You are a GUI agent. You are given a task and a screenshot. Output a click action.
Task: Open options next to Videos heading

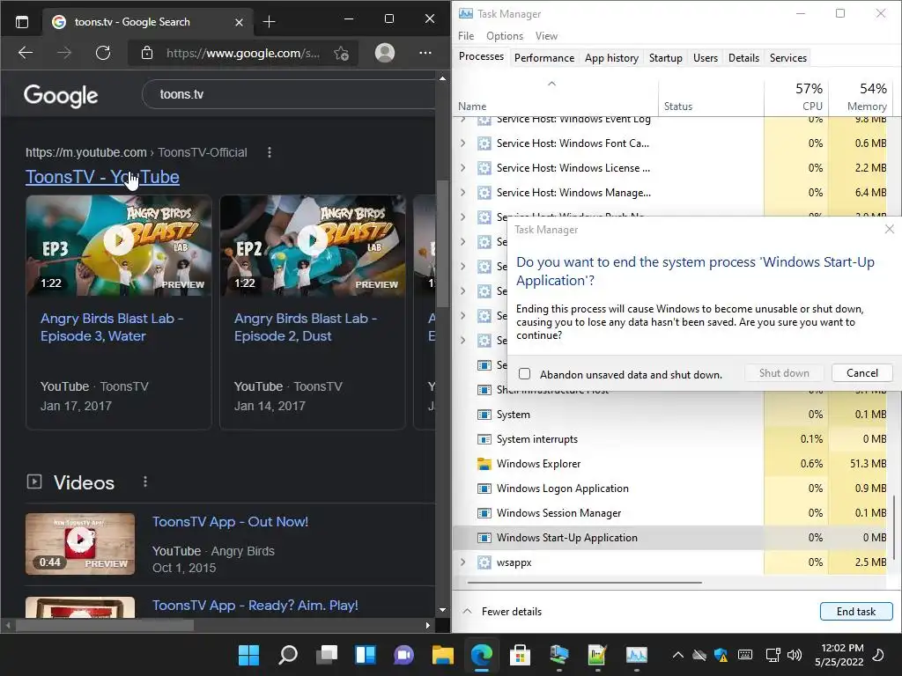(x=145, y=481)
